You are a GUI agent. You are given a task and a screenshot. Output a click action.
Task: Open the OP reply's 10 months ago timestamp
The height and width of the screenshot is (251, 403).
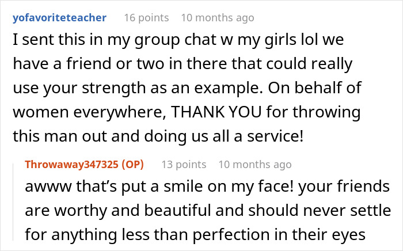(254, 165)
